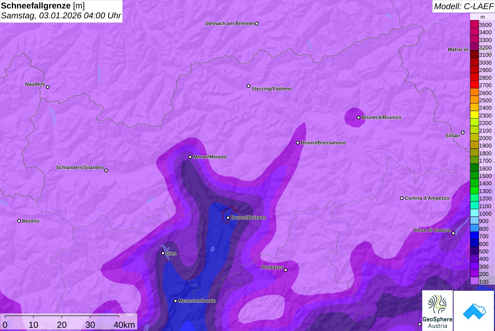Click the Brixen/Bressanone label text
Image resolution: width=495 pixels, height=331 pixels.
coord(323,143)
